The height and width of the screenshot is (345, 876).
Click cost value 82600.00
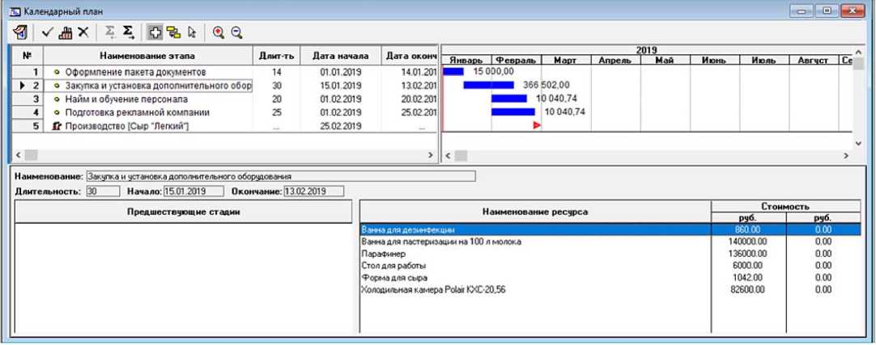747,289
